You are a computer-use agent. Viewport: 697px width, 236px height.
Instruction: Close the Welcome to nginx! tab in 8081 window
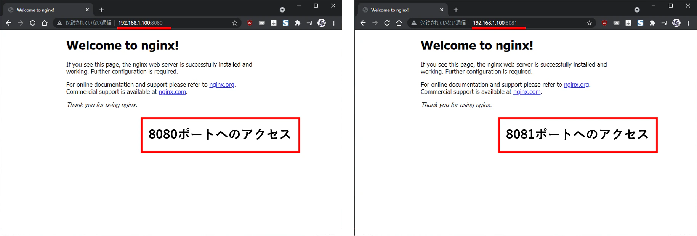pos(442,10)
